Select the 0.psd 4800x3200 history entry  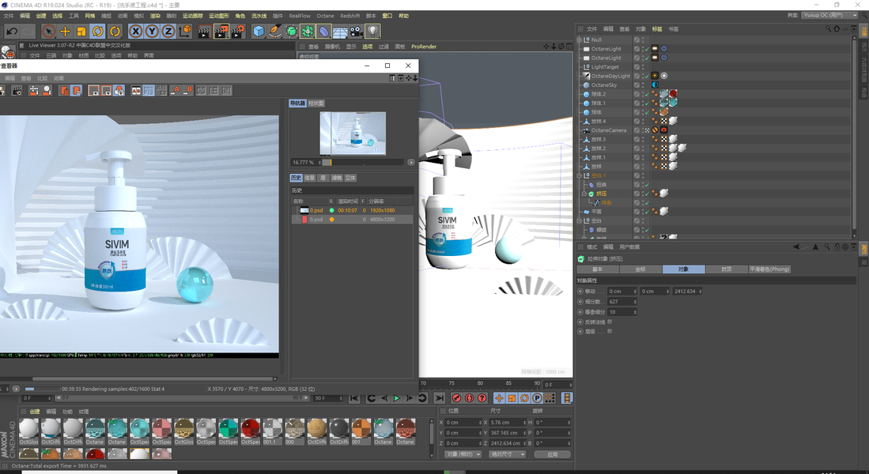(352, 220)
